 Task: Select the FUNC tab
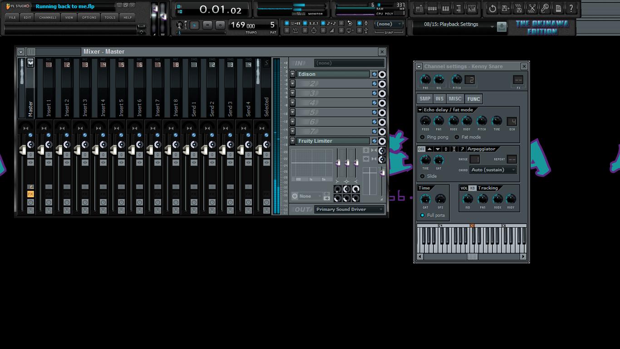coord(473,99)
